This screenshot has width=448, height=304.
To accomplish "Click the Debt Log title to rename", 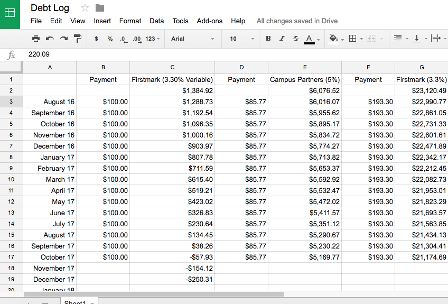I will tap(50, 8).
